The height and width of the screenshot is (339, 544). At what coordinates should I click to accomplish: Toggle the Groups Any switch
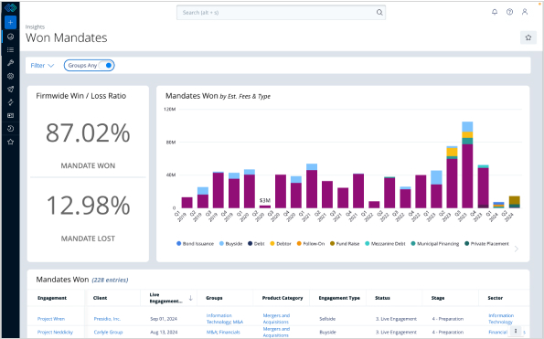point(105,65)
